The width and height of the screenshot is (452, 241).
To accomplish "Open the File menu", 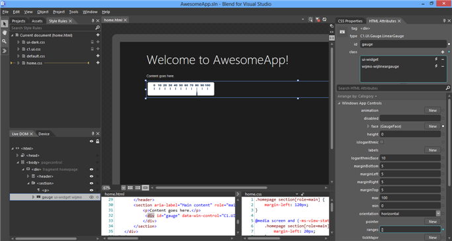I will coord(5,12).
